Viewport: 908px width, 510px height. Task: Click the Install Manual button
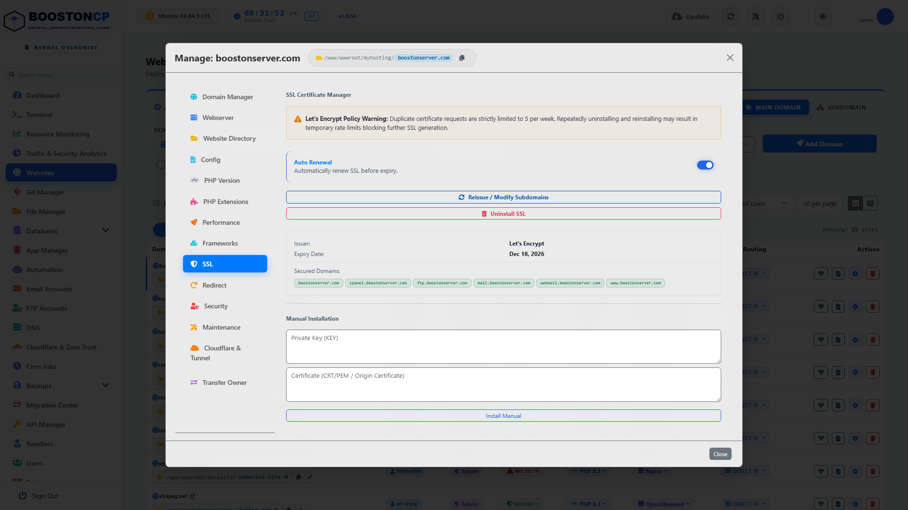point(503,416)
